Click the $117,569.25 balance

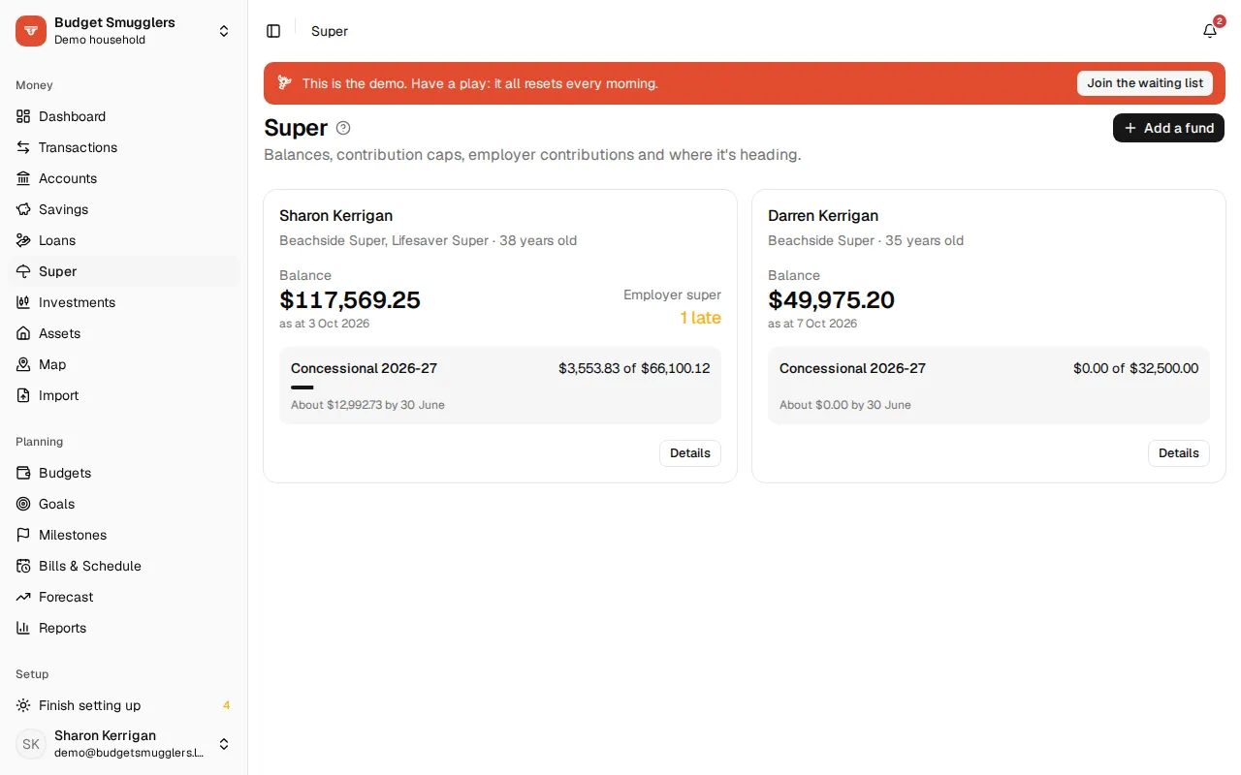[350, 300]
